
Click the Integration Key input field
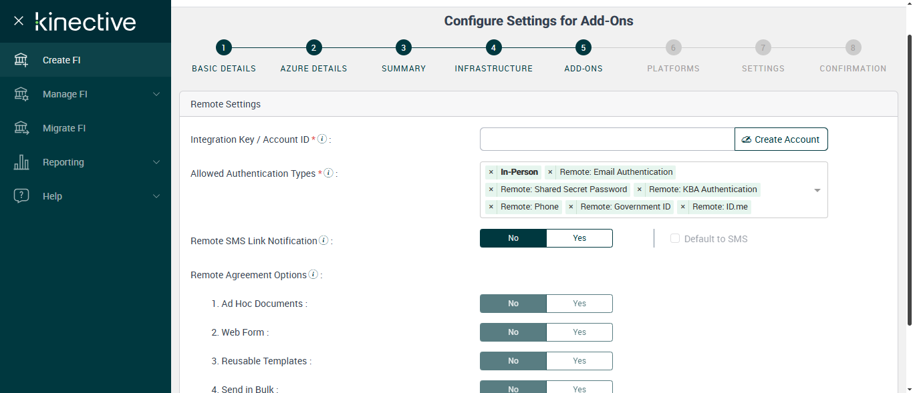607,139
